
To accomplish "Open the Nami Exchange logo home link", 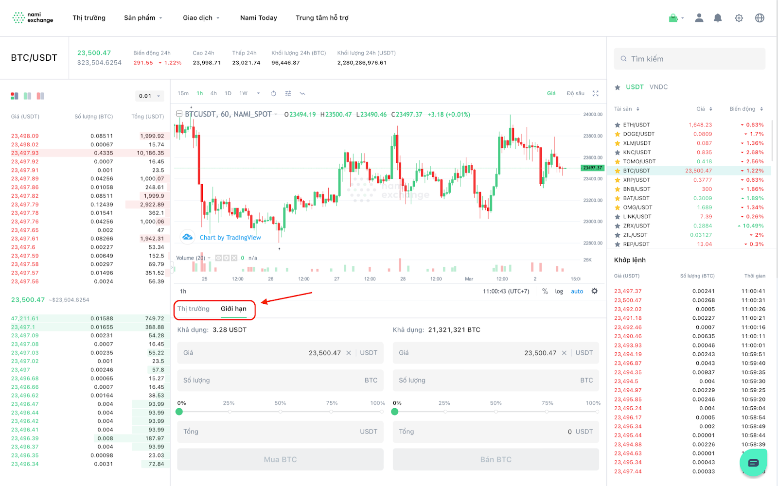I will (33, 17).
